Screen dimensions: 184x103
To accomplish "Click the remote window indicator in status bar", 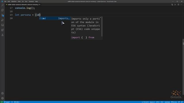I will (x=2, y=102).
